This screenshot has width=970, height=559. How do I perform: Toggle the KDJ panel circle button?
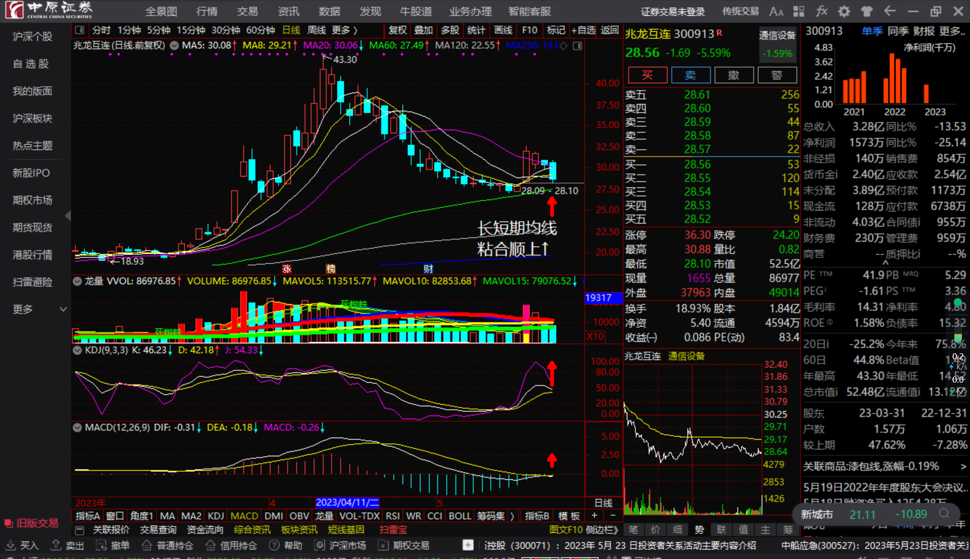coord(77,350)
